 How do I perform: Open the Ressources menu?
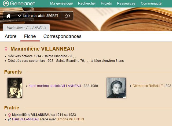tap(126, 3)
